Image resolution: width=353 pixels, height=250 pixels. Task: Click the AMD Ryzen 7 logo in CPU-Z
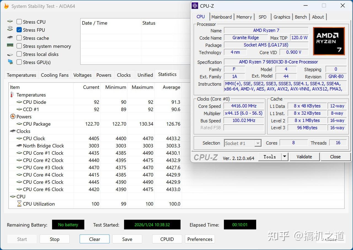tap(329, 41)
